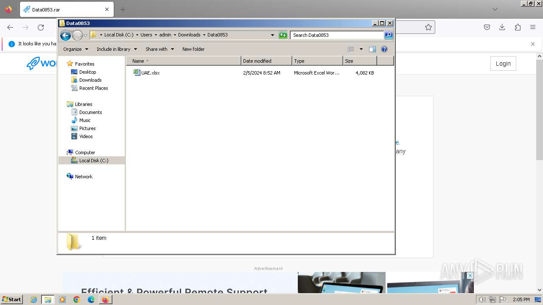The height and width of the screenshot is (305, 543).
Task: Click the green refresh button beside address bar
Action: point(283,35)
